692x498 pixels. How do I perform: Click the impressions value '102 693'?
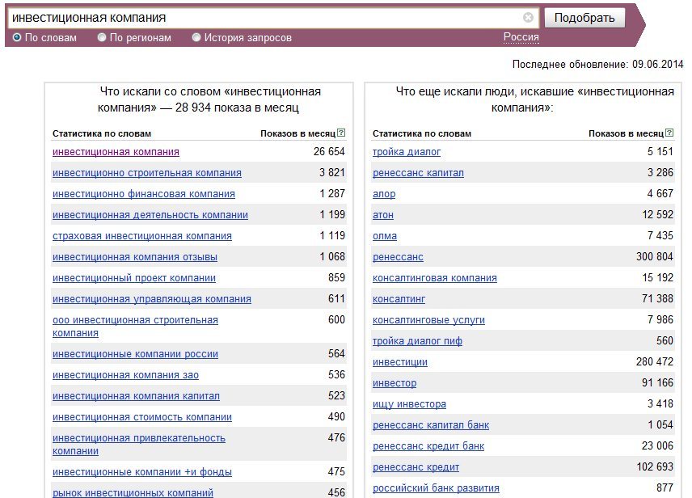tap(655, 466)
